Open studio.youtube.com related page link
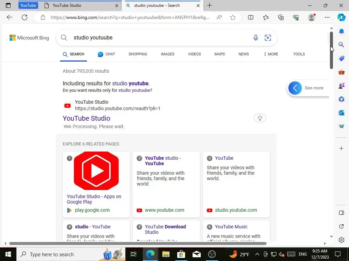349x261 pixels. (x=236, y=210)
